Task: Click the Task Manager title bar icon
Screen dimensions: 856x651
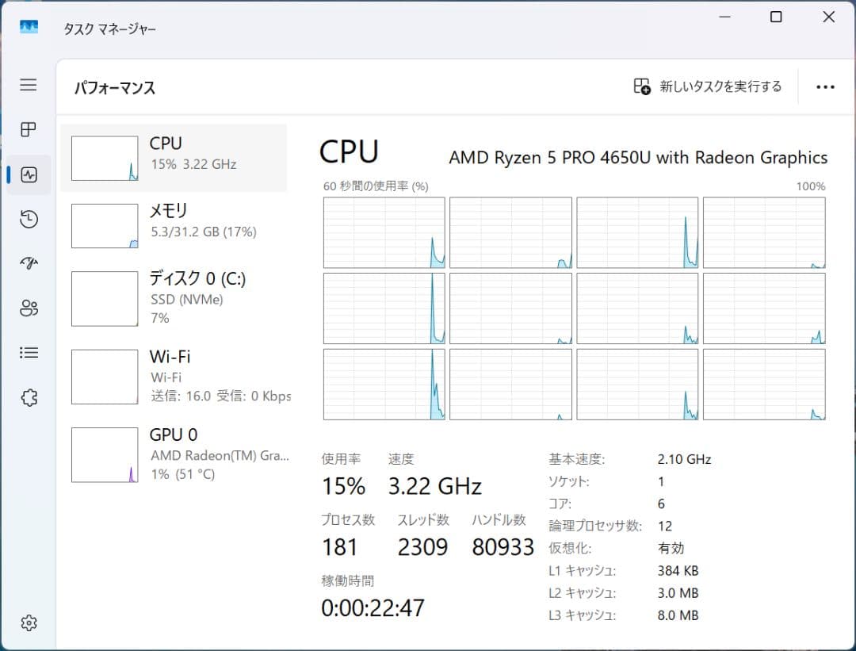Action: click(x=29, y=26)
